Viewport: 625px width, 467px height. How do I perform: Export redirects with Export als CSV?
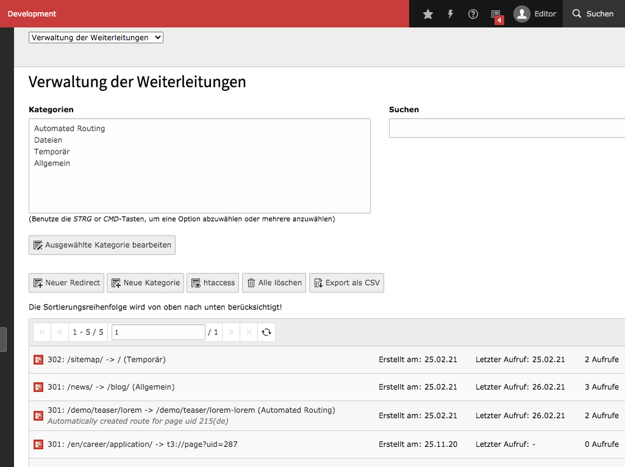tap(346, 283)
